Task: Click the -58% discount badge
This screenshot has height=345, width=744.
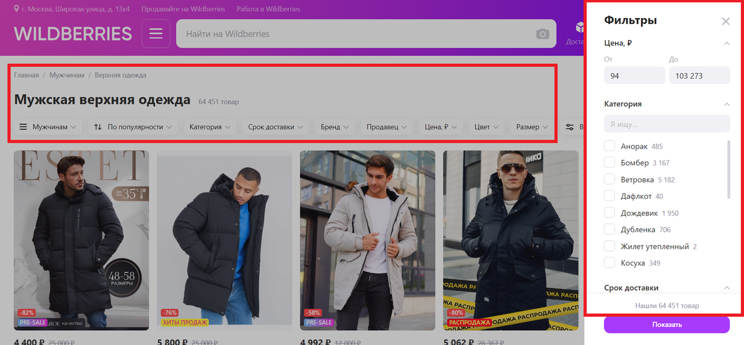Action: point(312,313)
